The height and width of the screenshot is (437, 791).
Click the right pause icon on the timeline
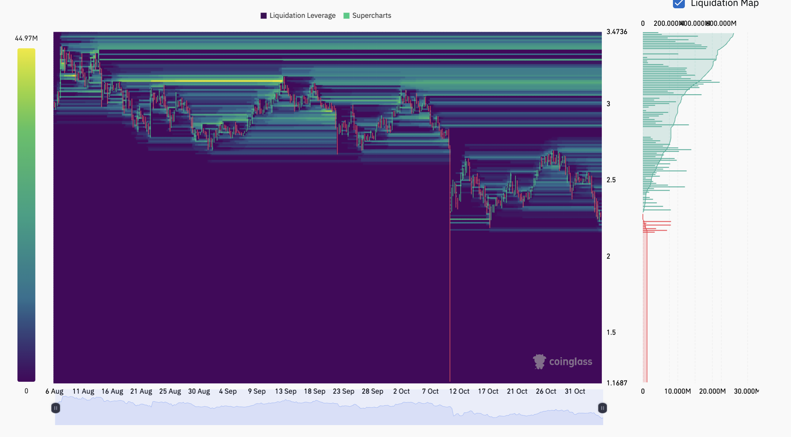pyautogui.click(x=603, y=409)
